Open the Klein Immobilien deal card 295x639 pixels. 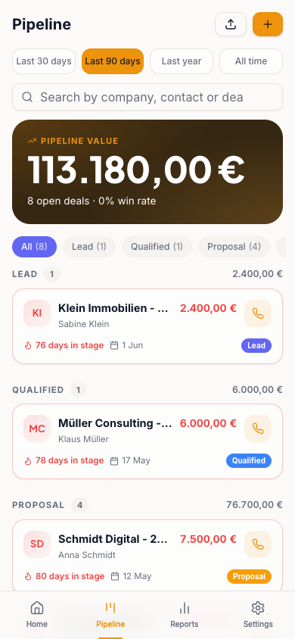pyautogui.click(x=147, y=326)
